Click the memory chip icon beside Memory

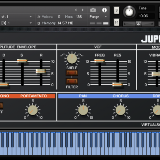coord(39,23)
